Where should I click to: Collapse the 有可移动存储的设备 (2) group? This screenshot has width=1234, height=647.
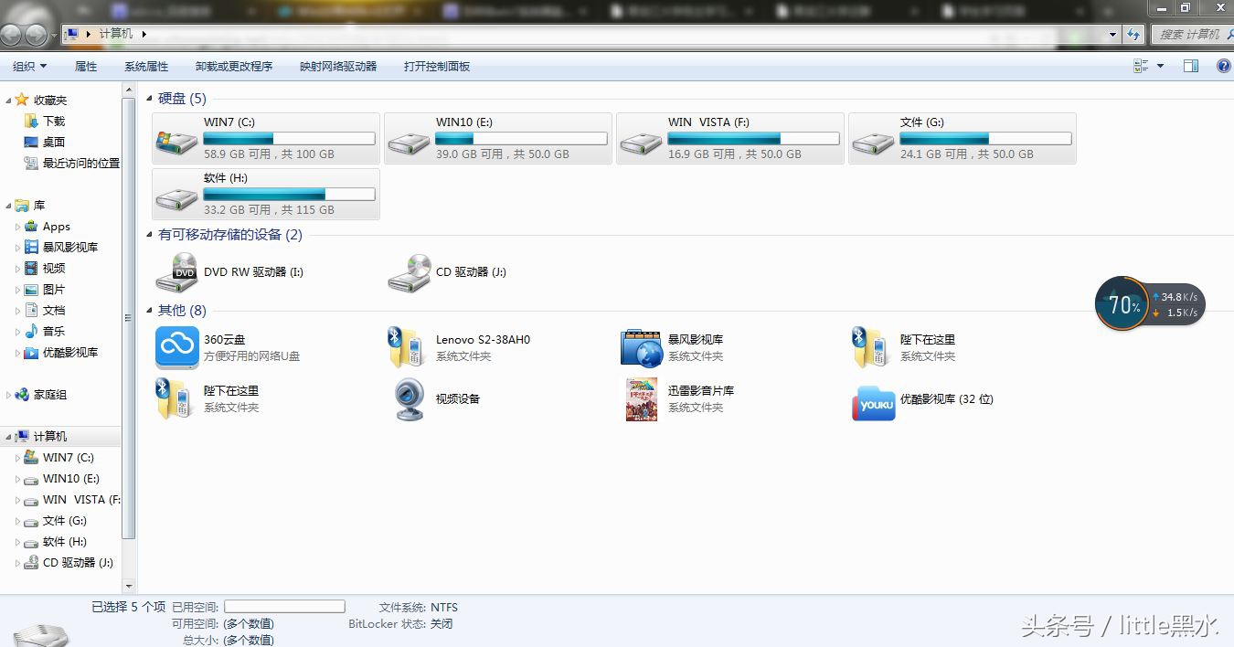pyautogui.click(x=150, y=235)
